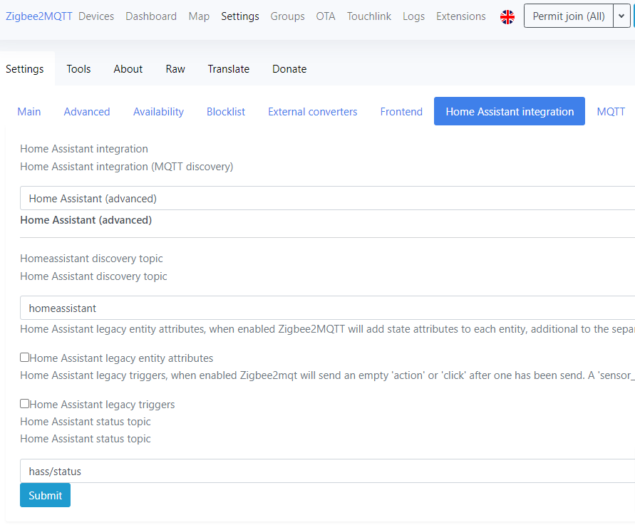View the Logs page
This screenshot has width=635, height=525.
point(413,16)
